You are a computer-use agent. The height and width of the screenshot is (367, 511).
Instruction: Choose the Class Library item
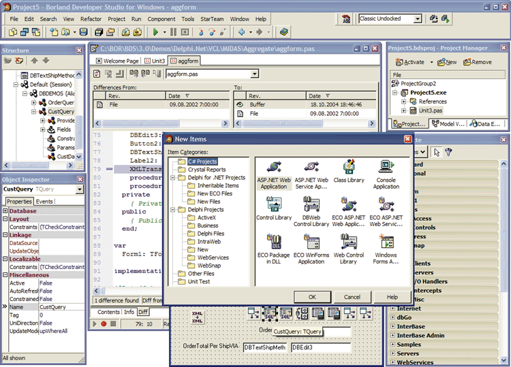pos(349,172)
